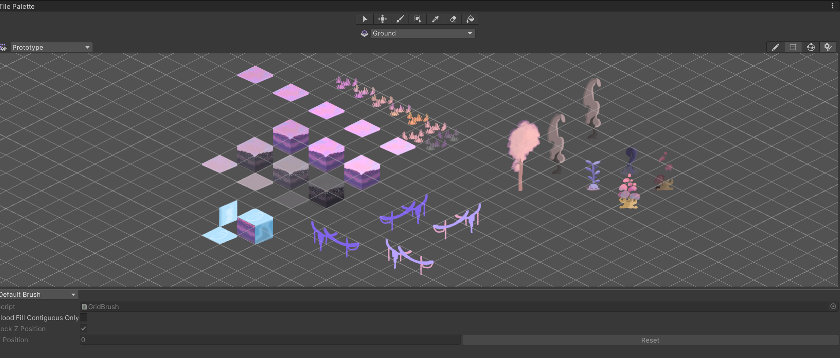This screenshot has width=840, height=358.
Task: Uncheck the Lock Z Position checkbox
Action: [83, 328]
